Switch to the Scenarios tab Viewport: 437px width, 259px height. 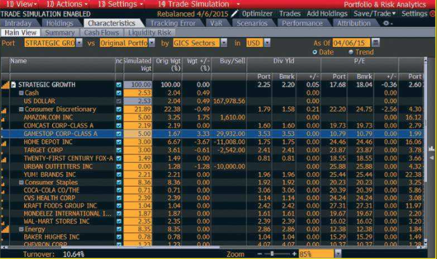[x=252, y=23]
